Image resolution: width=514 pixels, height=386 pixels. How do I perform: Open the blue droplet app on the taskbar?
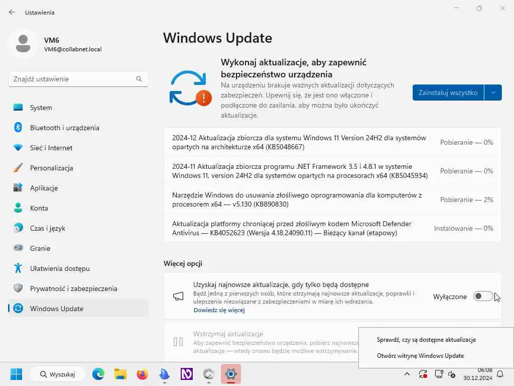click(x=164, y=374)
